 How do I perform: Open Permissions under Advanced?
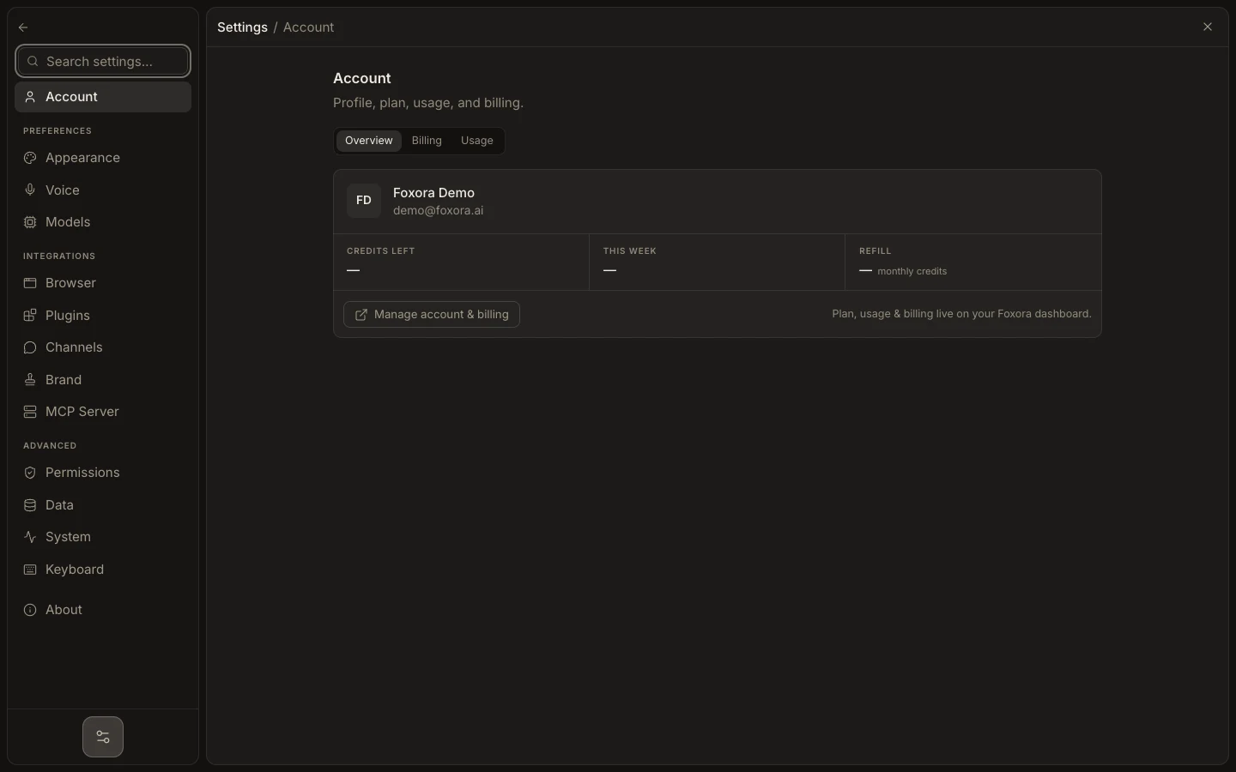coord(103,473)
